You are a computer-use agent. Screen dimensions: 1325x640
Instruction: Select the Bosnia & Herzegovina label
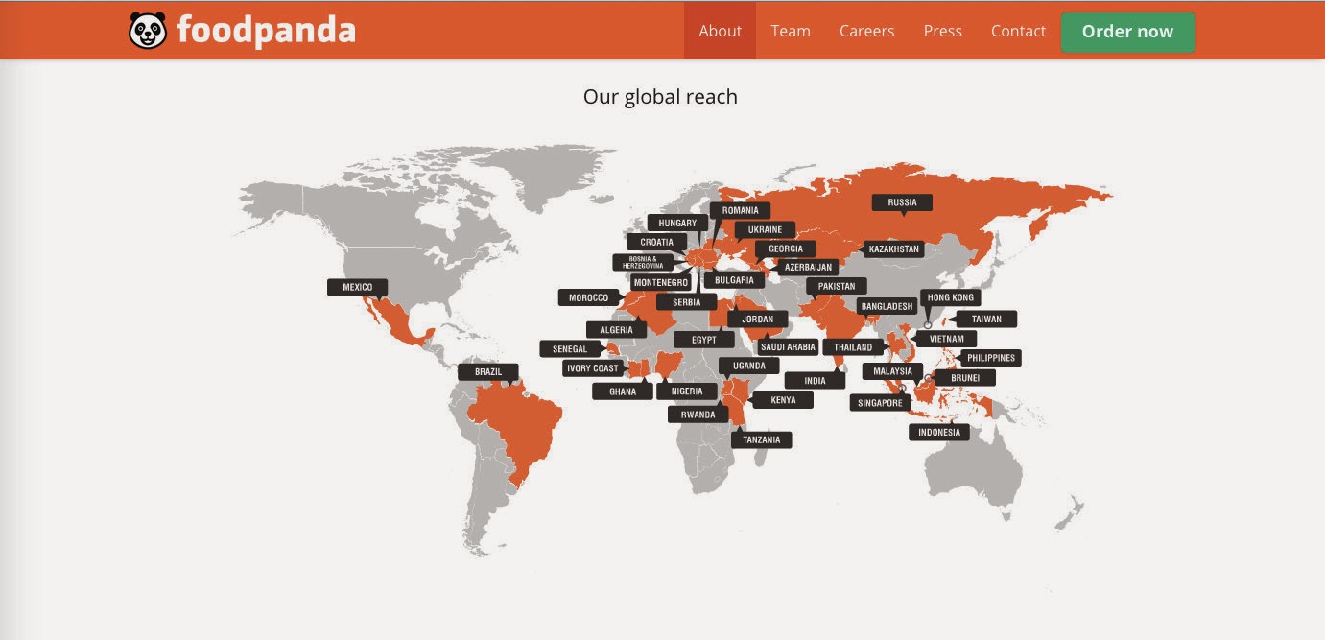pos(644,262)
